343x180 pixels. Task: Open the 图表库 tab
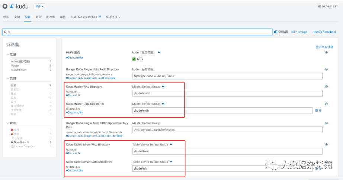[x=51, y=17]
